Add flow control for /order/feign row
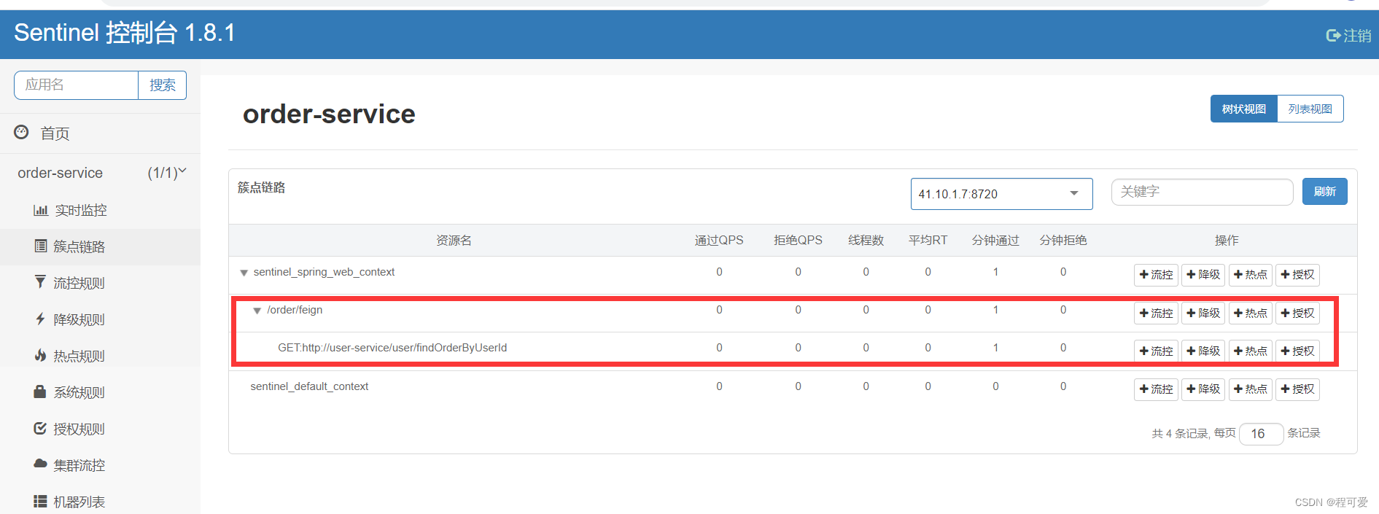Image resolution: width=1379 pixels, height=514 pixels. pyautogui.click(x=1157, y=314)
